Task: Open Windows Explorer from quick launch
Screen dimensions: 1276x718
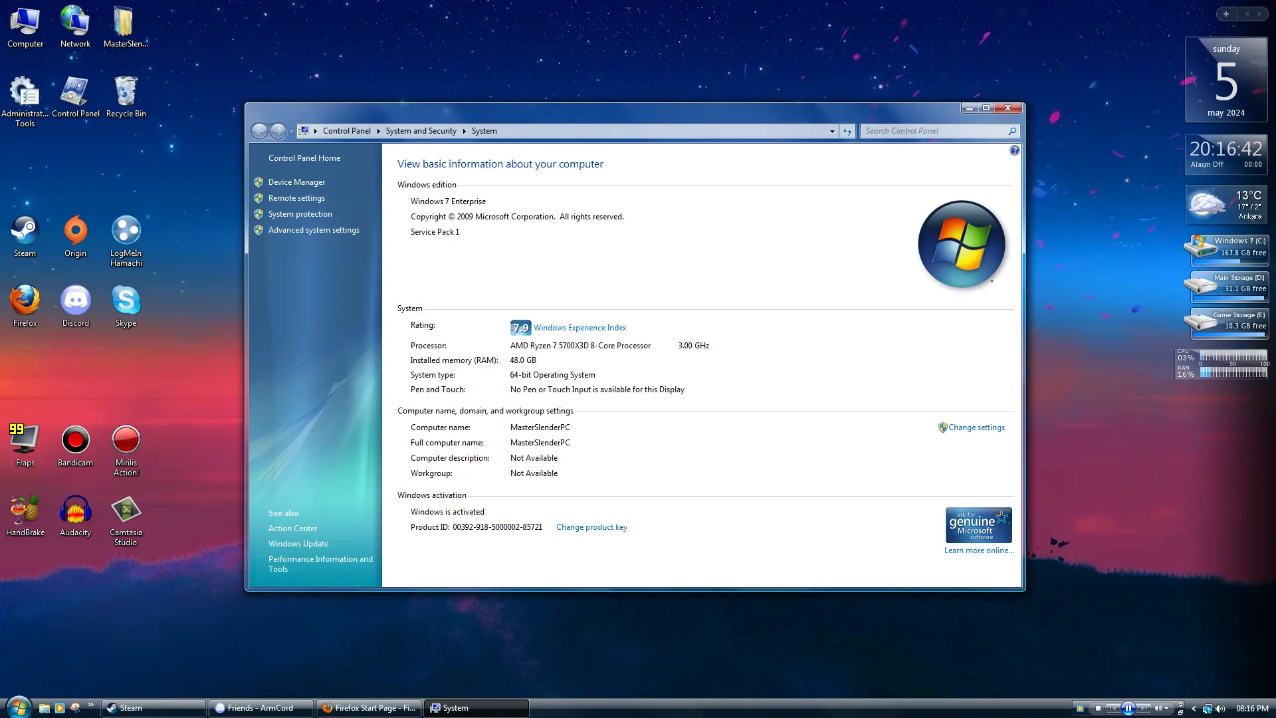Action: click(x=45, y=708)
